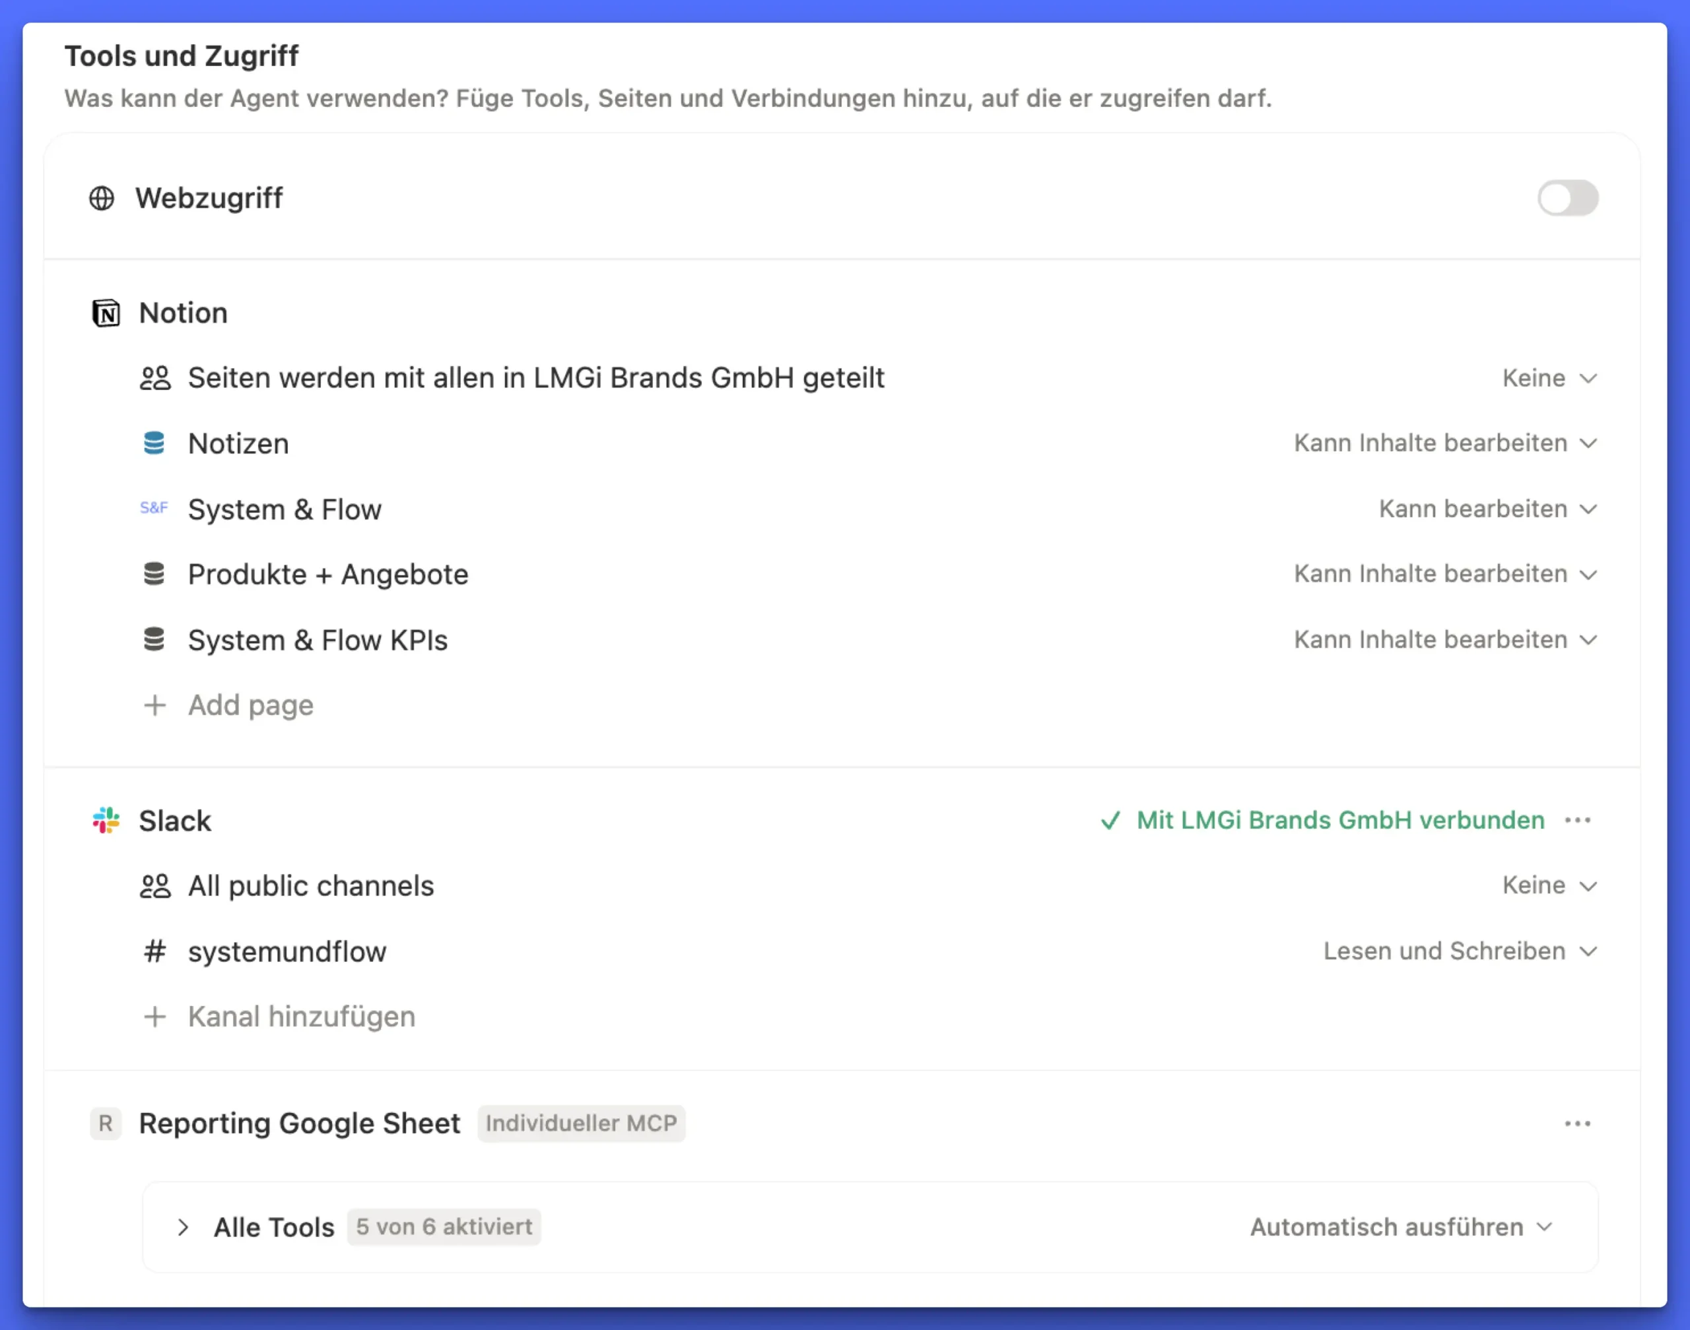
Task: Click the hash icon beside systemundflow
Action: pos(155,951)
